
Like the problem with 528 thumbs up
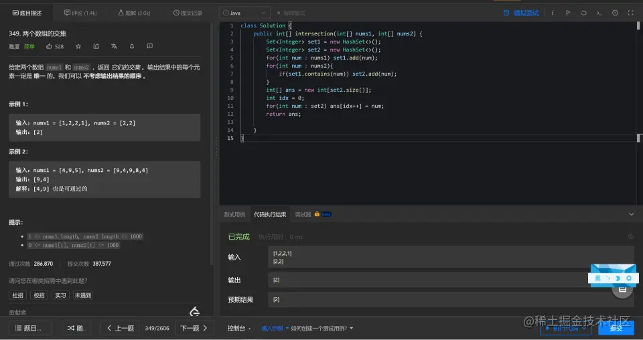tap(54, 46)
